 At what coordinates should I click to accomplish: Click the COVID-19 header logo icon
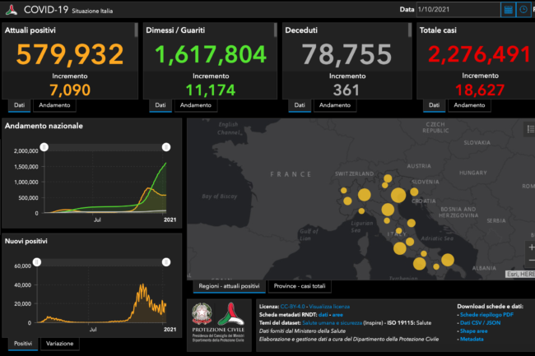tap(12, 10)
